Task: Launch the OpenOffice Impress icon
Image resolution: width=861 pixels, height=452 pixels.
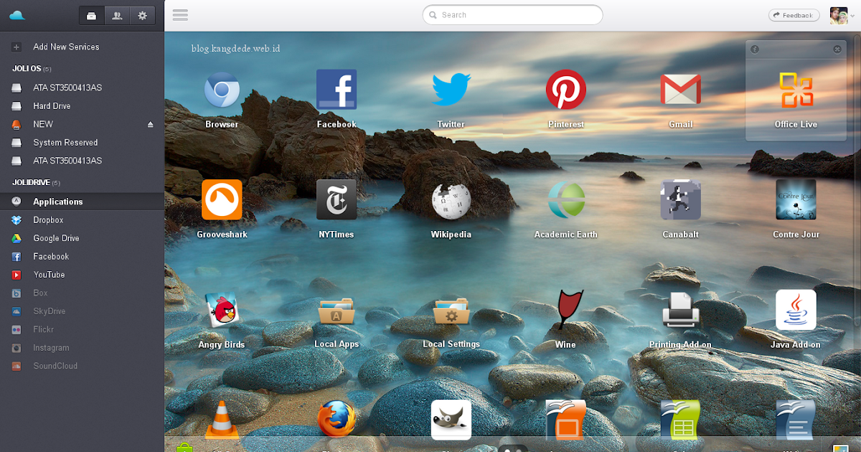Action: click(566, 420)
